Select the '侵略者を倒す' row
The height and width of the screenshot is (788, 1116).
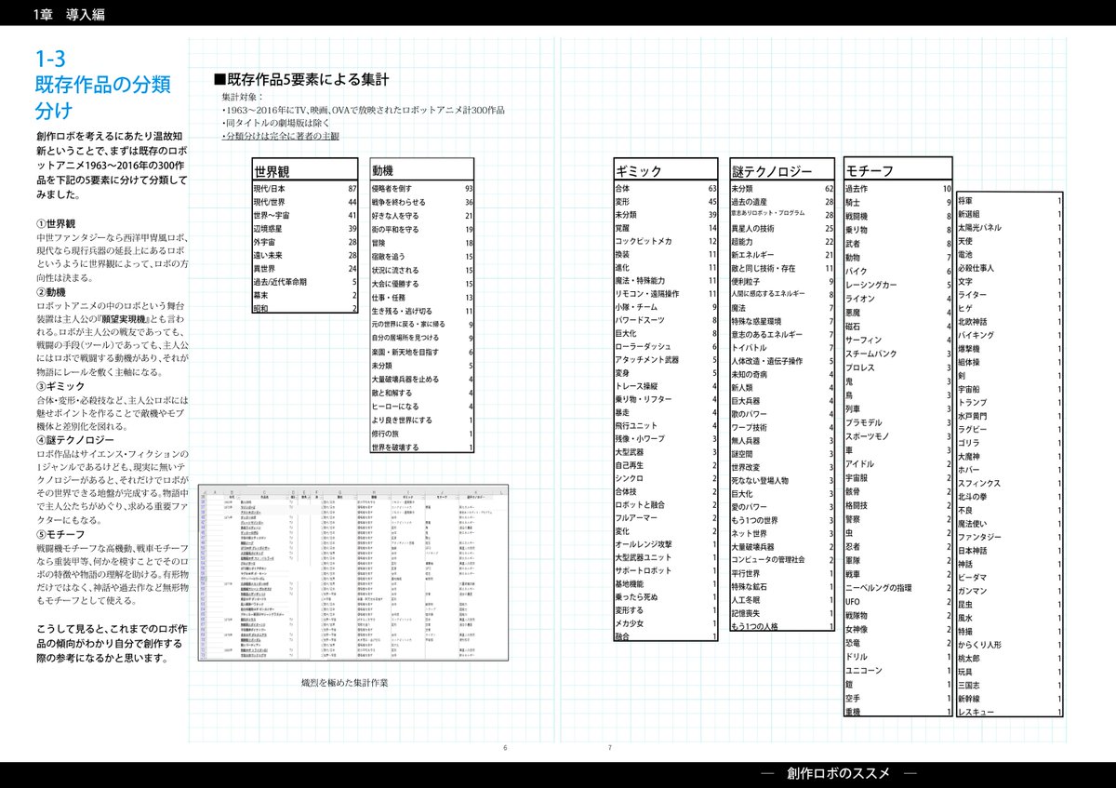pos(422,189)
